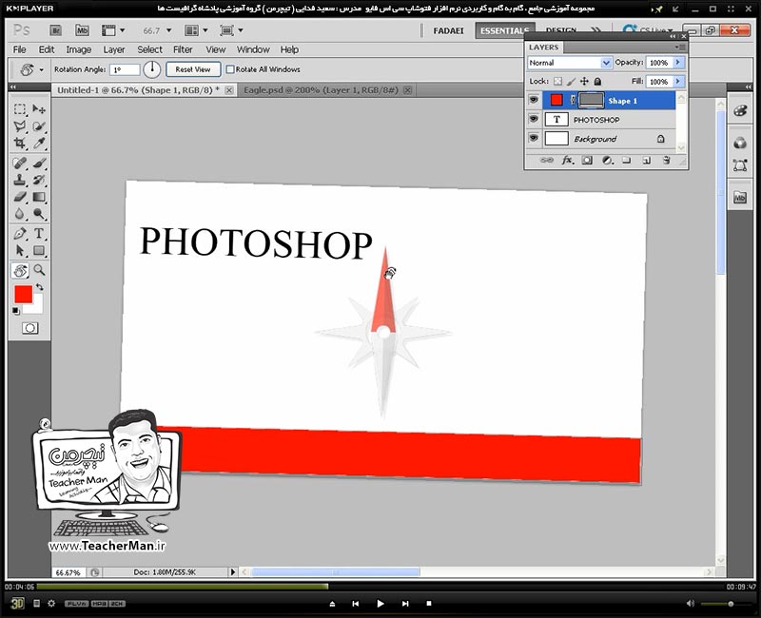This screenshot has width=761, height=618.
Task: Reset to default foreground and background colors
Action: pyautogui.click(x=16, y=311)
